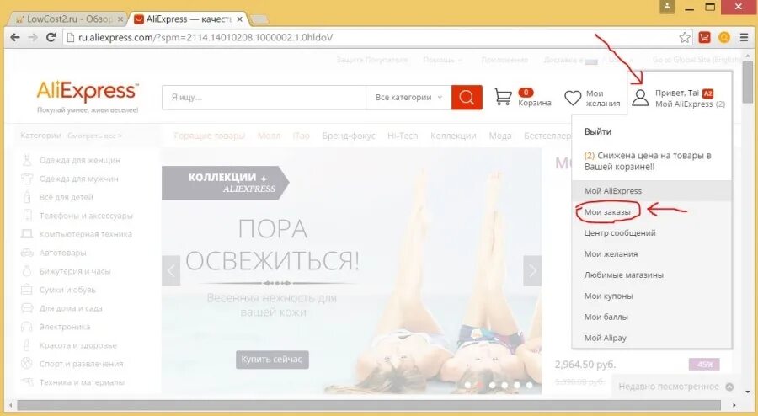Click the orange search magnifier button
This screenshot has width=758, height=416.
point(467,97)
